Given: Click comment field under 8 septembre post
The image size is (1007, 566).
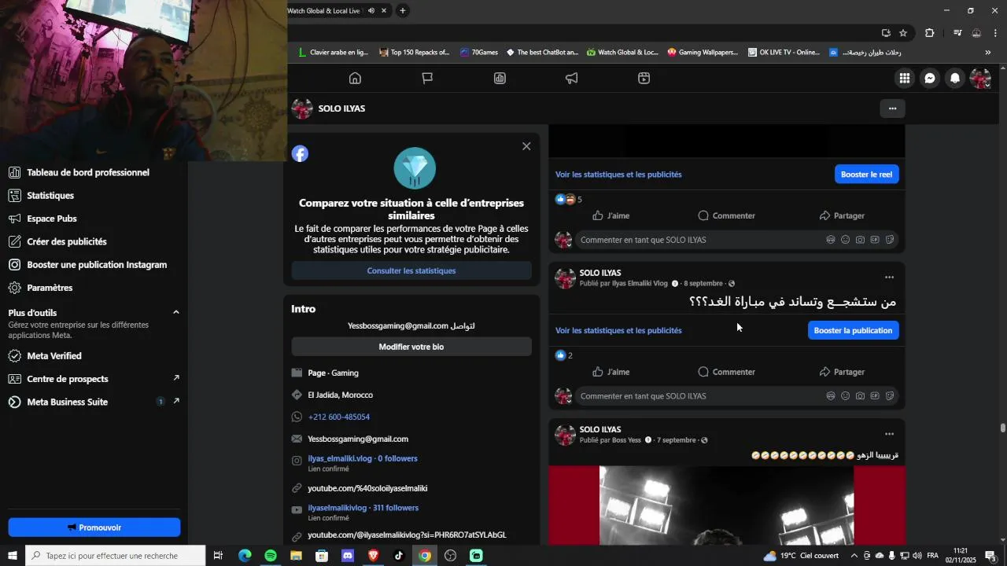Looking at the screenshot, I should click(x=700, y=396).
